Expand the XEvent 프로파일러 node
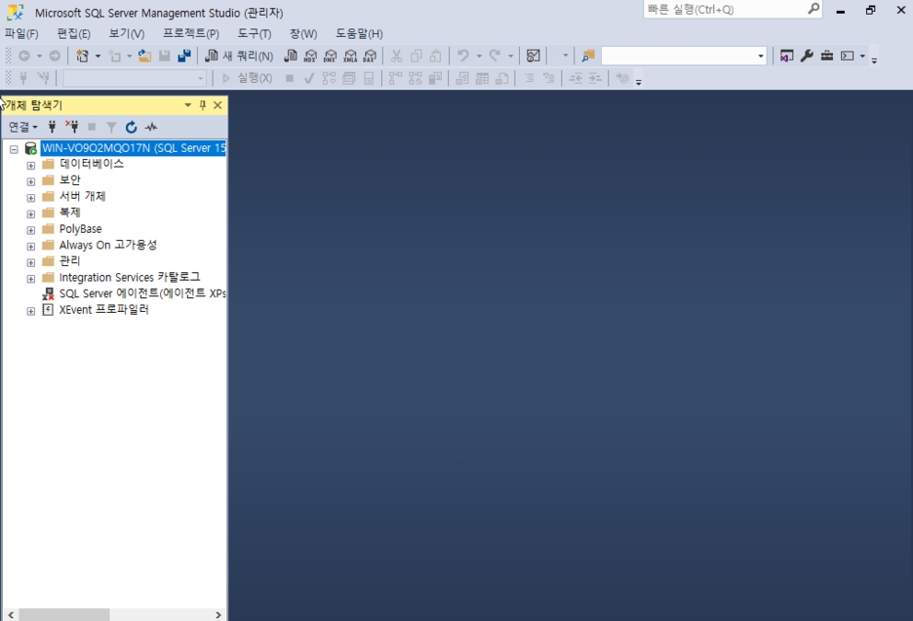 click(31, 311)
